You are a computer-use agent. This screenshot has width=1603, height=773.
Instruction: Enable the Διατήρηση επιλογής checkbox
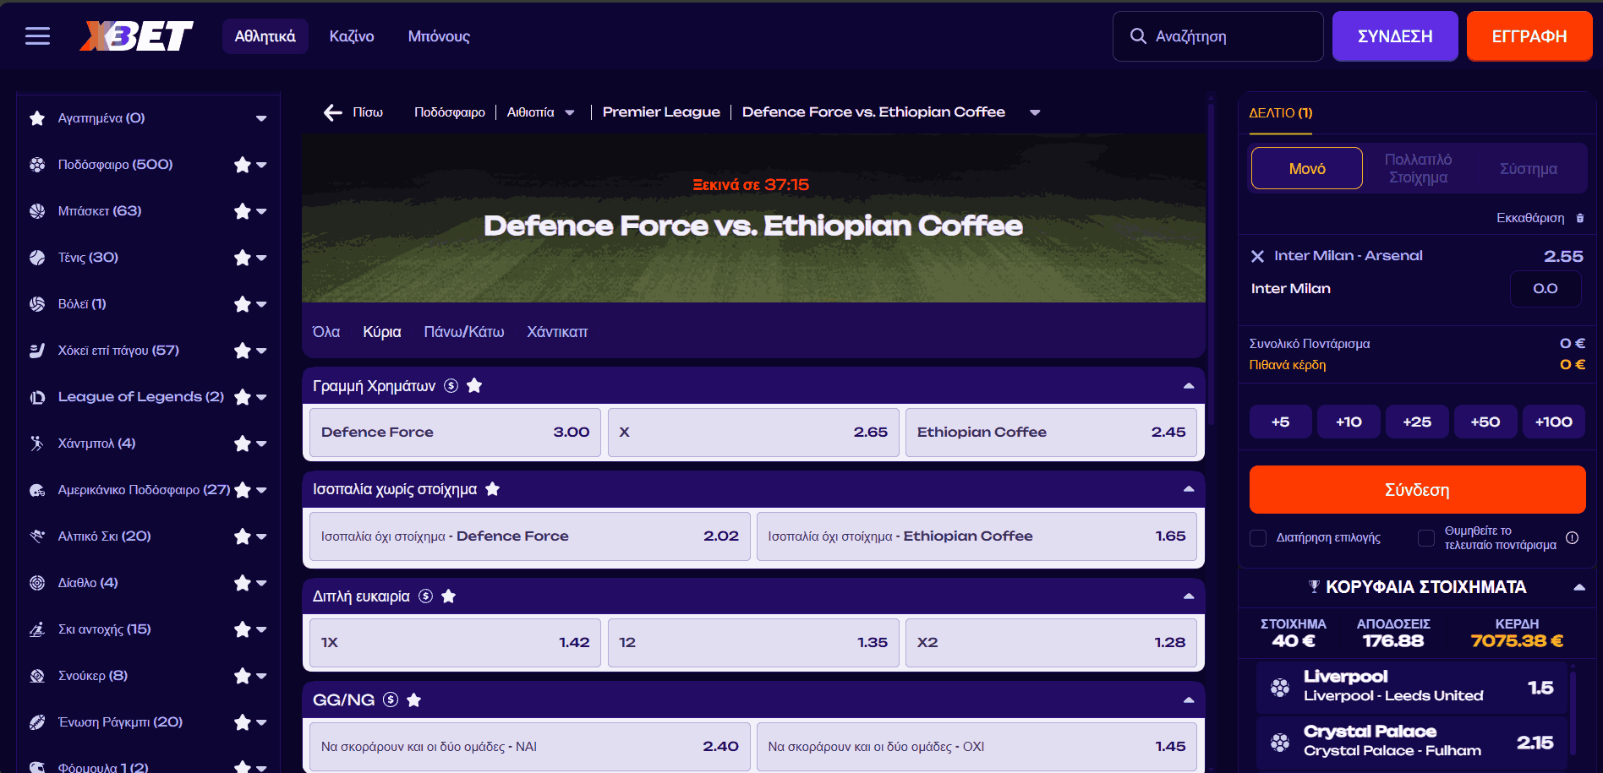point(1258,538)
